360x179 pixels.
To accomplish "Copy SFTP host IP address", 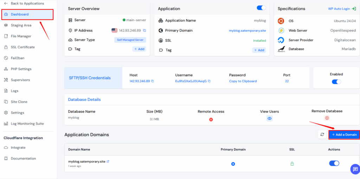I will point(153,81).
